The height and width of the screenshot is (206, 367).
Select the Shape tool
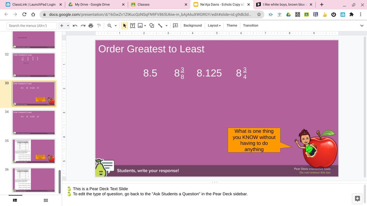tap(152, 25)
